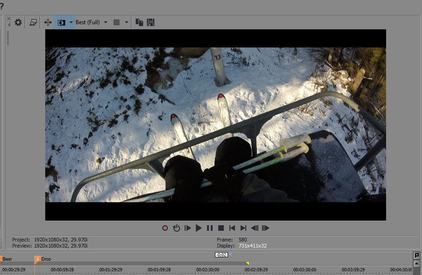422x275 pixels.
Task: Go to End button
Action: (x=243, y=228)
